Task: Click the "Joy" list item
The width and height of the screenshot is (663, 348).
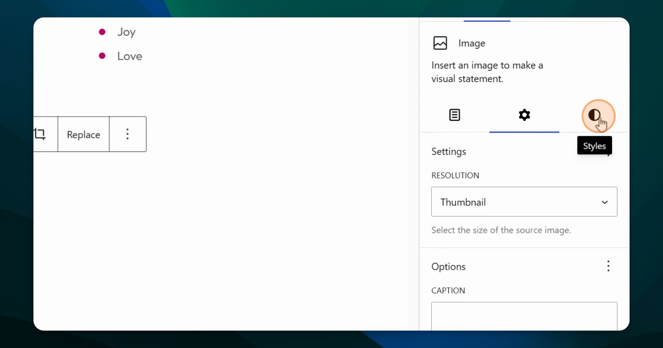Action: tap(126, 32)
